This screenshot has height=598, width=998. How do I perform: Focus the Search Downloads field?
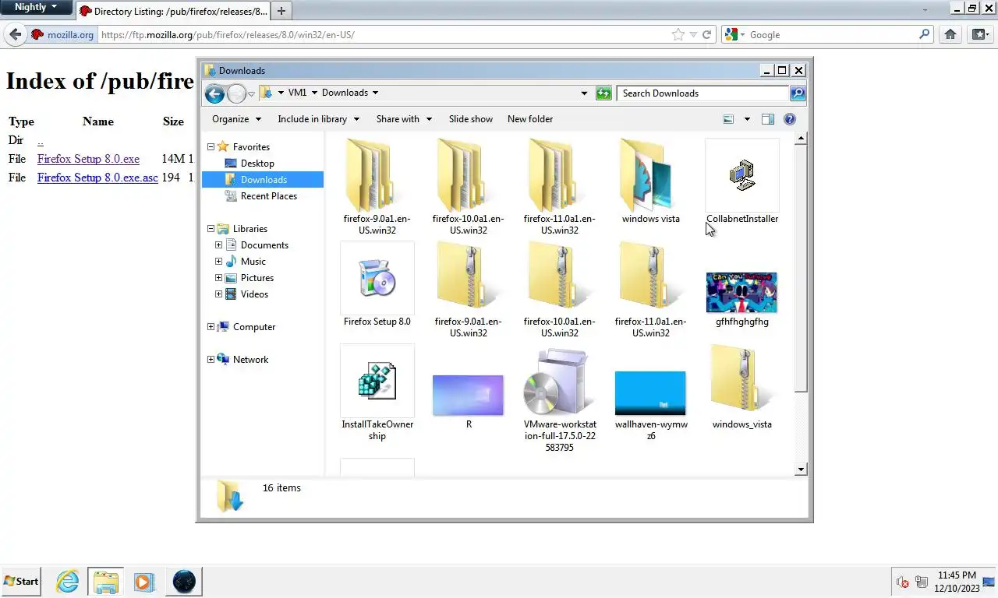click(x=703, y=93)
